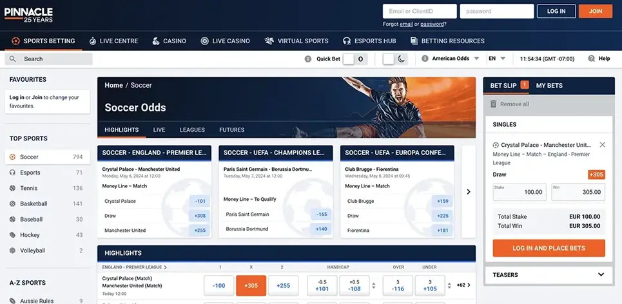Open the My Bets tab
This screenshot has height=304, width=622.
(549, 86)
